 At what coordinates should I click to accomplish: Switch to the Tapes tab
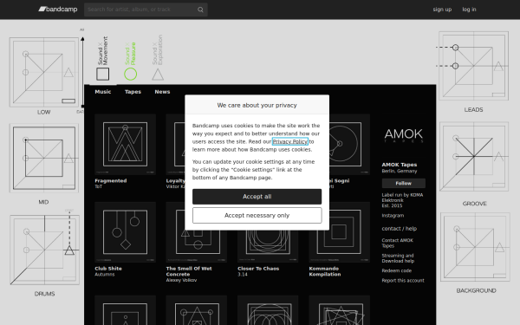click(x=133, y=92)
